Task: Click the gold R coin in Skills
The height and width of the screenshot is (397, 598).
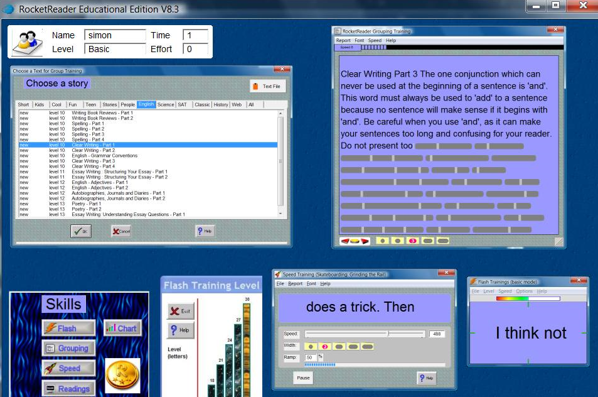Action: [x=123, y=375]
